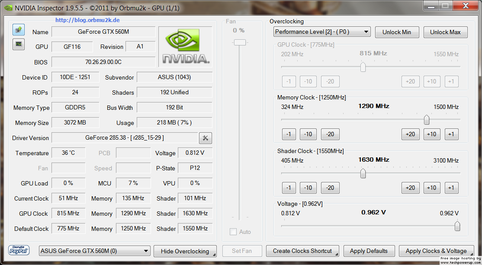Click the Temperature value 36 °C

(68, 153)
